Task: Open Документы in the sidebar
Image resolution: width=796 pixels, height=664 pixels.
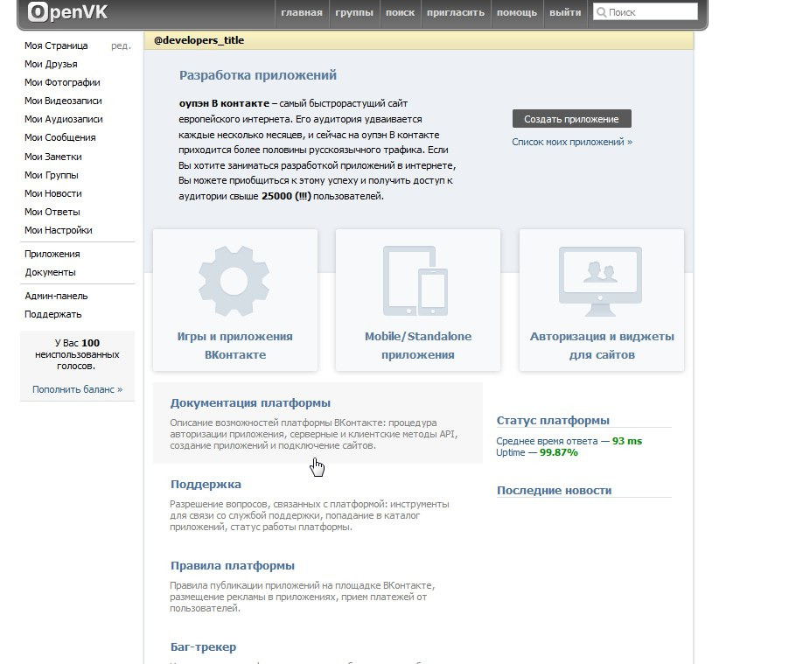Action: (50, 272)
